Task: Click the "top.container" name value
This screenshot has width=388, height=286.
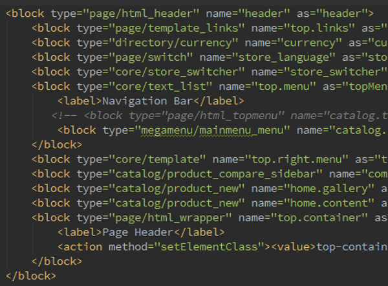Action: (319, 218)
